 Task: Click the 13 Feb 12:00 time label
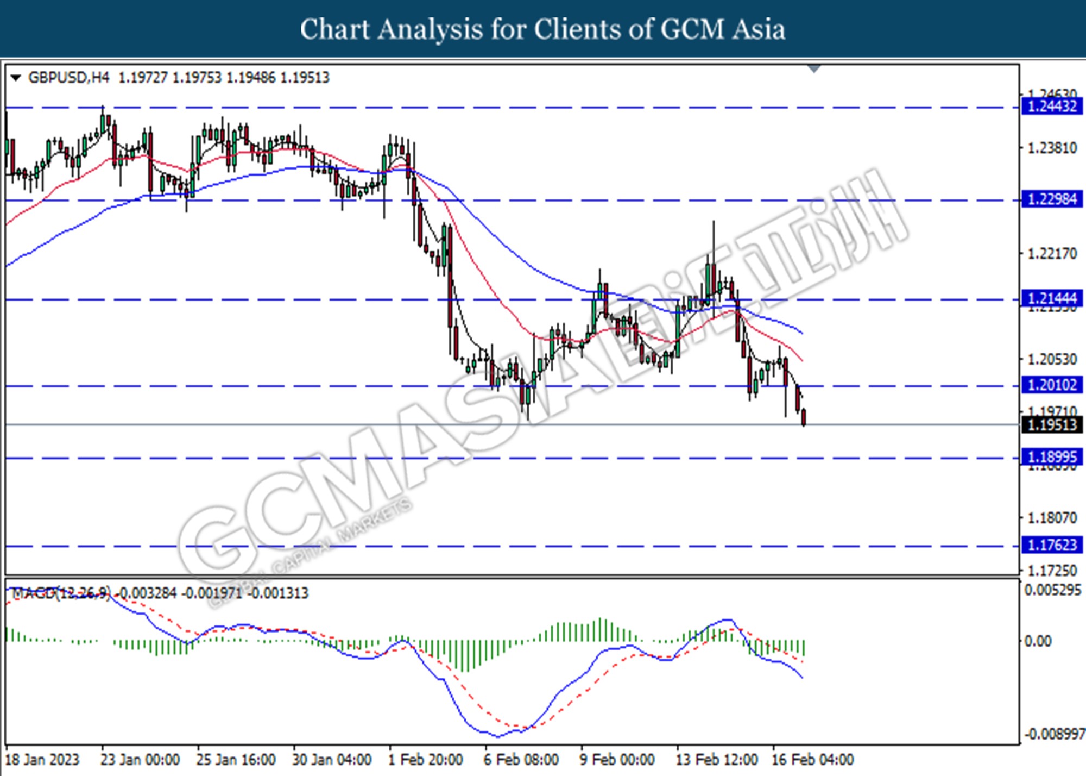tap(716, 759)
